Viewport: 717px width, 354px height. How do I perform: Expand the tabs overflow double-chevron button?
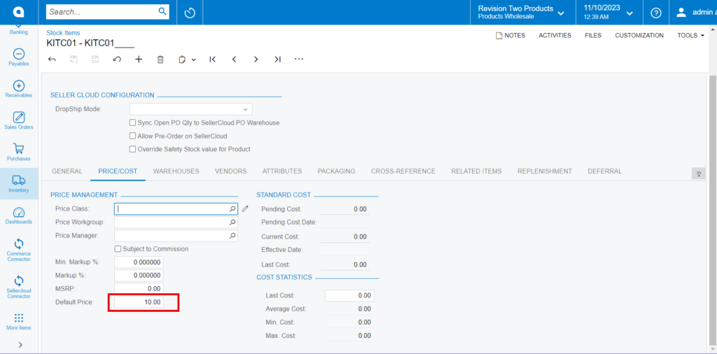coord(698,174)
